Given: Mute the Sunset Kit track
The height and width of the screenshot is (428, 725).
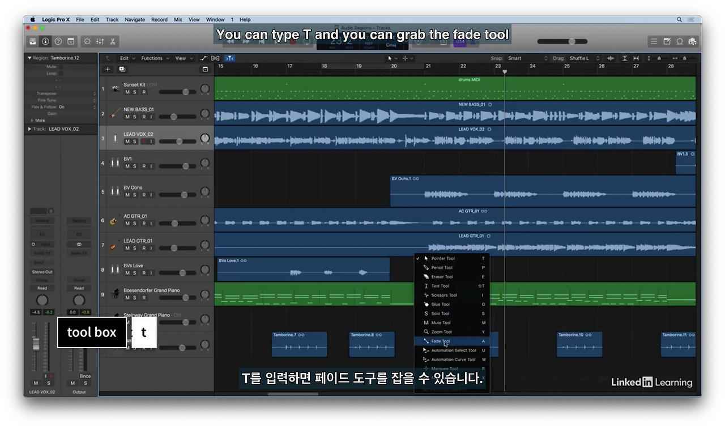Looking at the screenshot, I should 127,92.
